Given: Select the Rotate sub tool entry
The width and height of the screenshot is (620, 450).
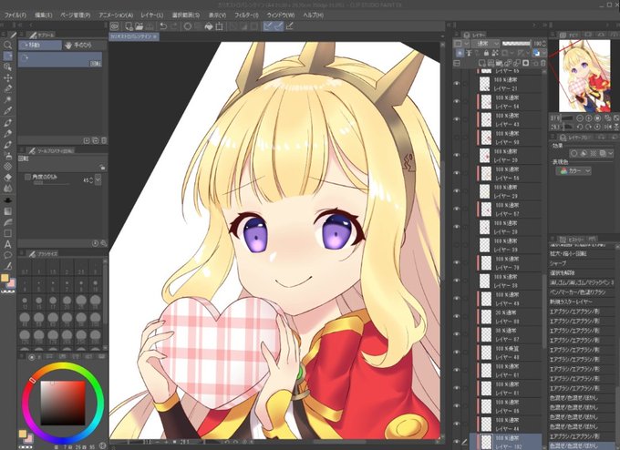Looking at the screenshot, I should 60,59.
